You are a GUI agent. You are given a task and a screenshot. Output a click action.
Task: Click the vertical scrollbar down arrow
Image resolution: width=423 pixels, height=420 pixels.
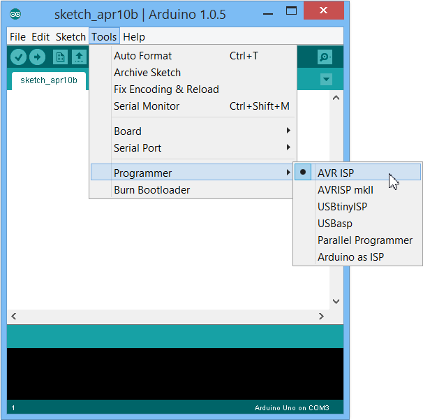[x=336, y=301]
